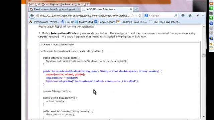Bookmark this page with the star icon
Image resolution: width=214 pixels, height=120 pixels.
pyautogui.click(x=132, y=16)
